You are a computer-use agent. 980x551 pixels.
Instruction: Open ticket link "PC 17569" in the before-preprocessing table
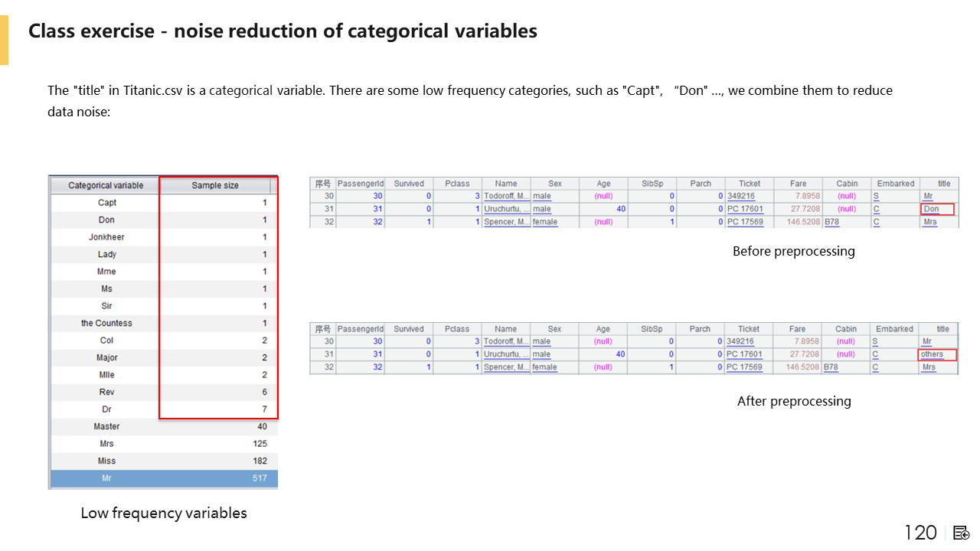[x=745, y=222]
